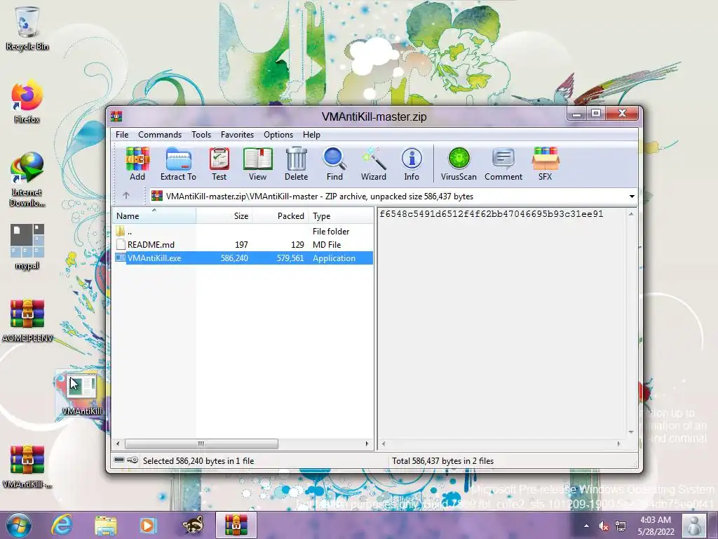The height and width of the screenshot is (539, 718).
Task: Open the File menu
Action: 122,135
